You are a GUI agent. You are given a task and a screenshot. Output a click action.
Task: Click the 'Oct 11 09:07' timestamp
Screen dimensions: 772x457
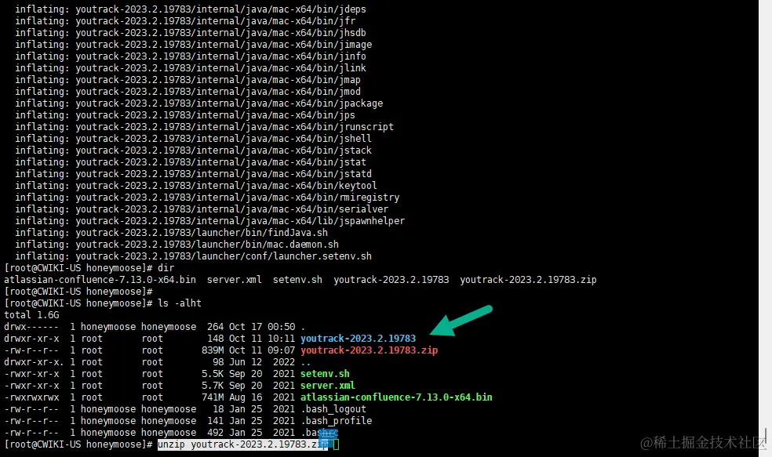(x=262, y=350)
